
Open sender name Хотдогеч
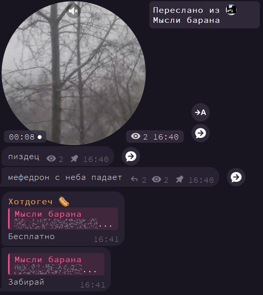[x=30, y=202]
